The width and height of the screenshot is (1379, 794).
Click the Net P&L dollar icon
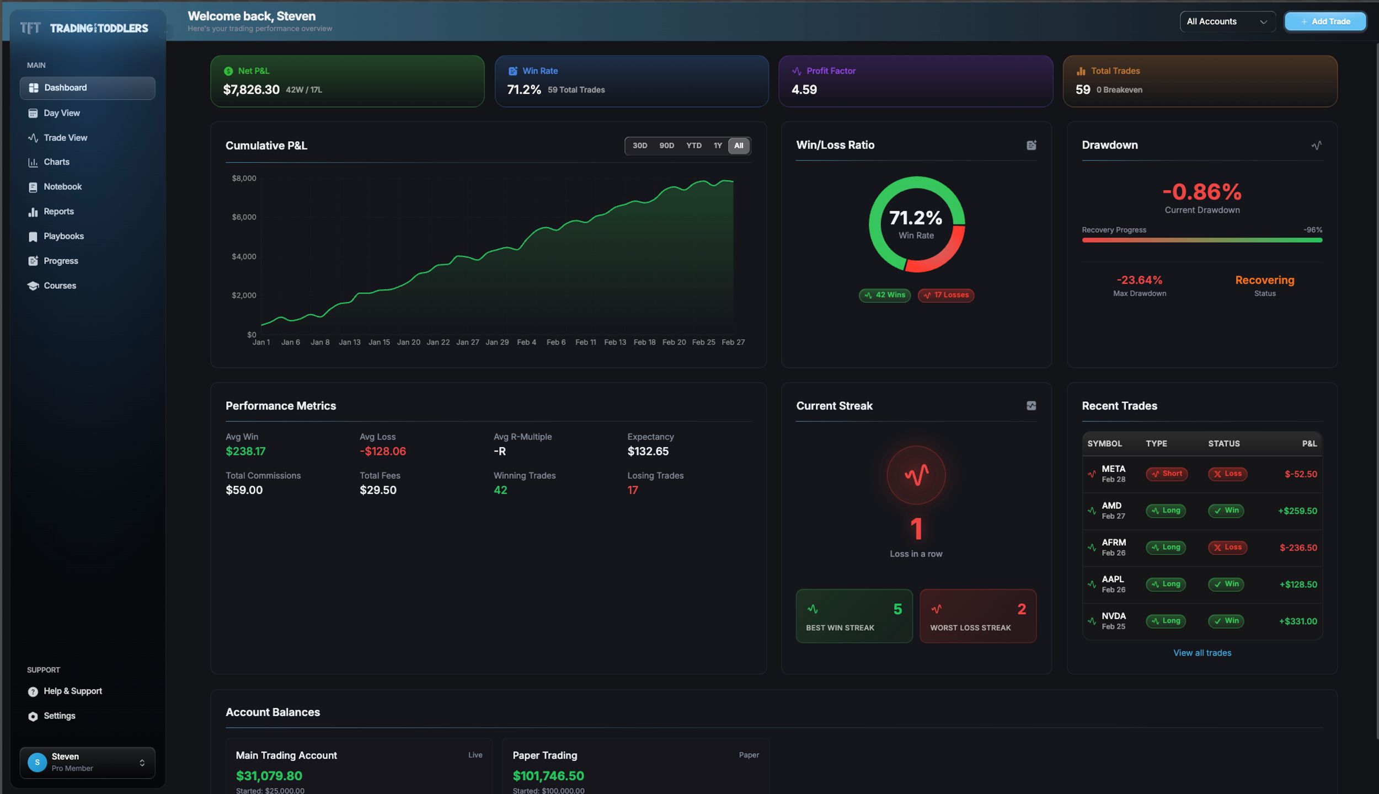pos(228,71)
